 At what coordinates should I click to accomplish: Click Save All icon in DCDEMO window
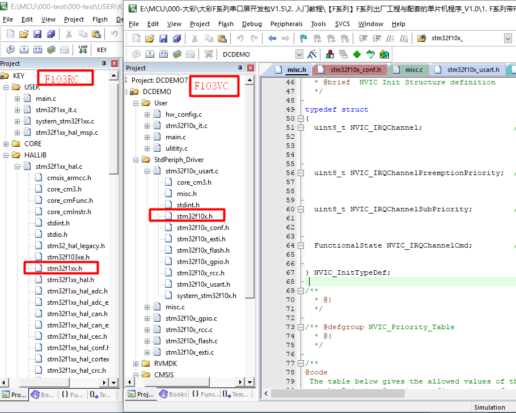coord(177,39)
